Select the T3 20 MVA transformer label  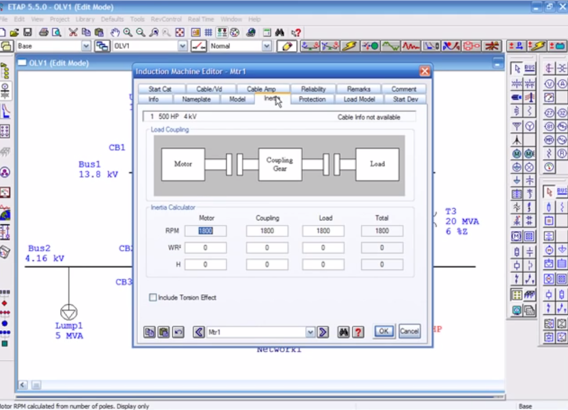coord(462,221)
